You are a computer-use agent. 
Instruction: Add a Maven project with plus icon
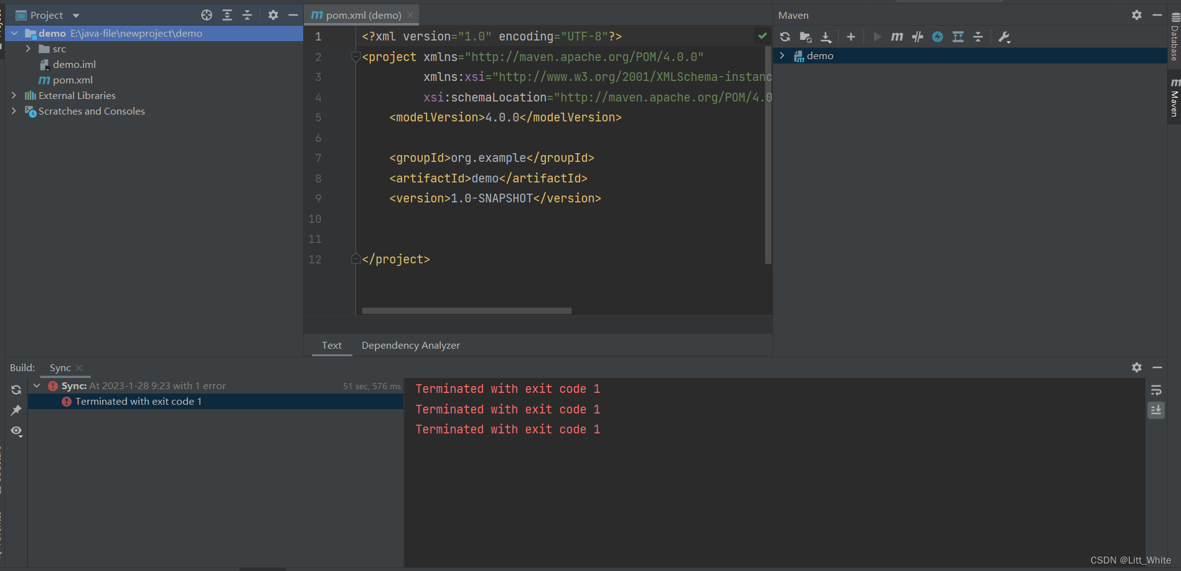tap(851, 37)
